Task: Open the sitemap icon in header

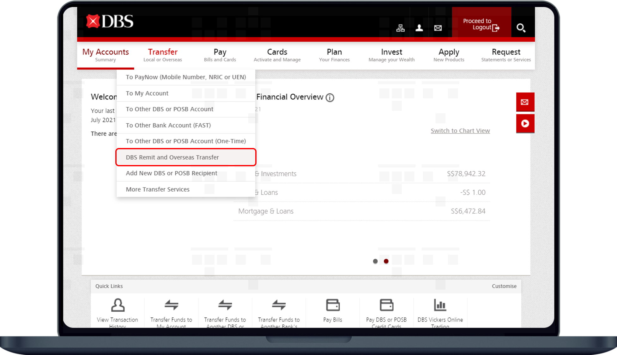Action: point(400,28)
